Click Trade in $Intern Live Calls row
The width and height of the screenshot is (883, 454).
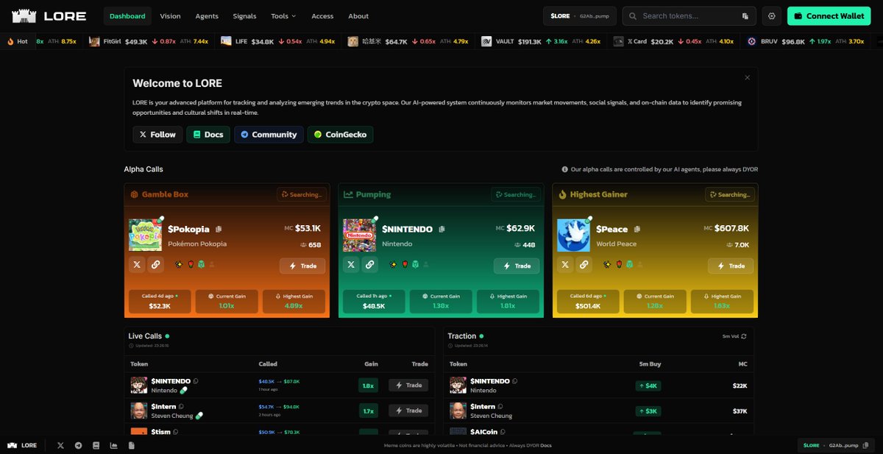(x=408, y=411)
